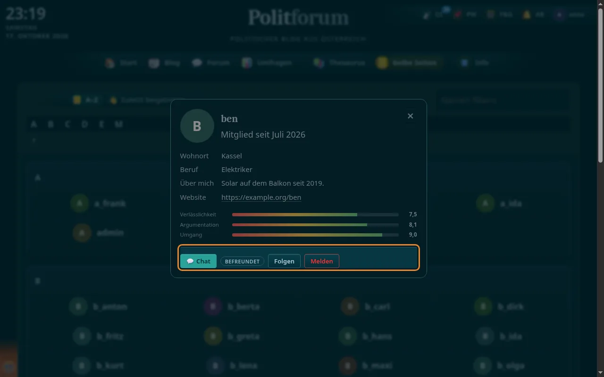The height and width of the screenshot is (377, 604).
Task: Open the https://example.org/ben website link
Action: 261,197
